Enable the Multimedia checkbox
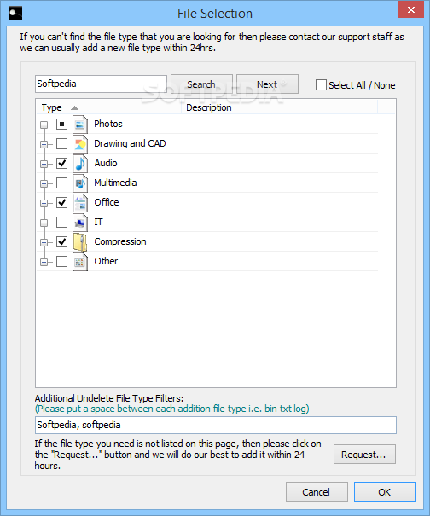 62,183
